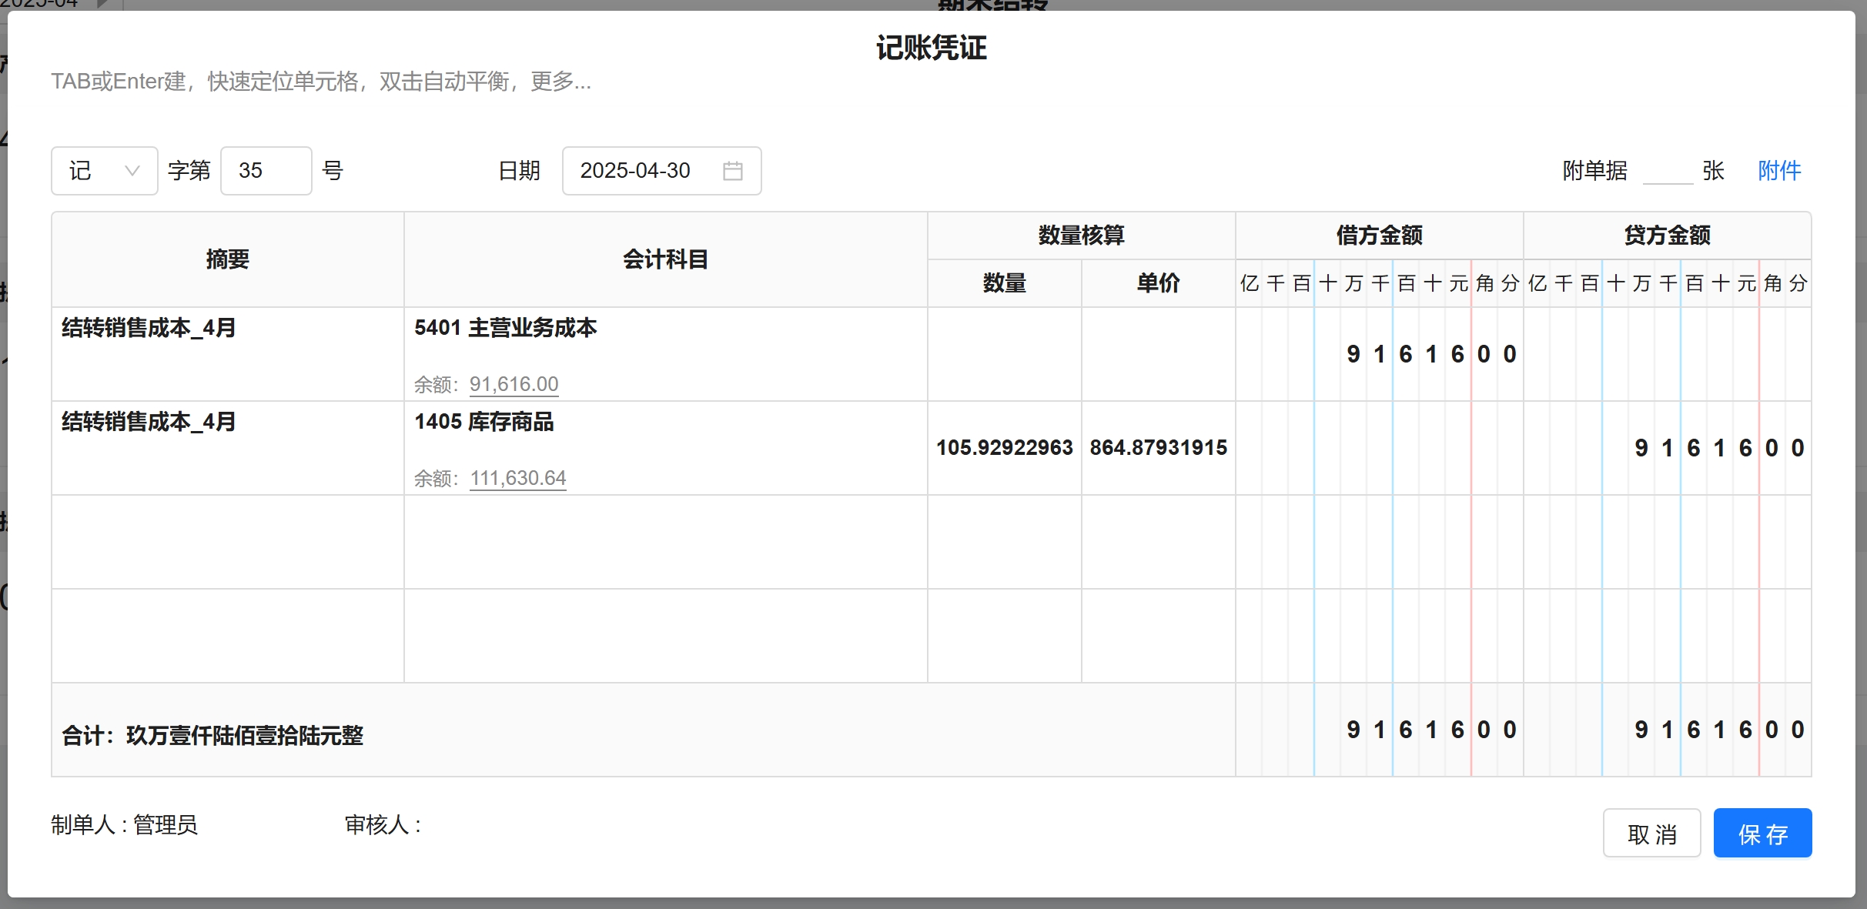Open the 附件 attachment link
The height and width of the screenshot is (909, 1867).
(1778, 171)
